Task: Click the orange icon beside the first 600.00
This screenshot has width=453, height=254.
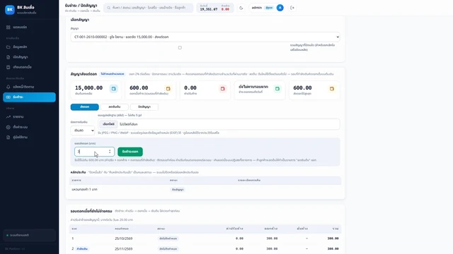Action: click(x=168, y=89)
